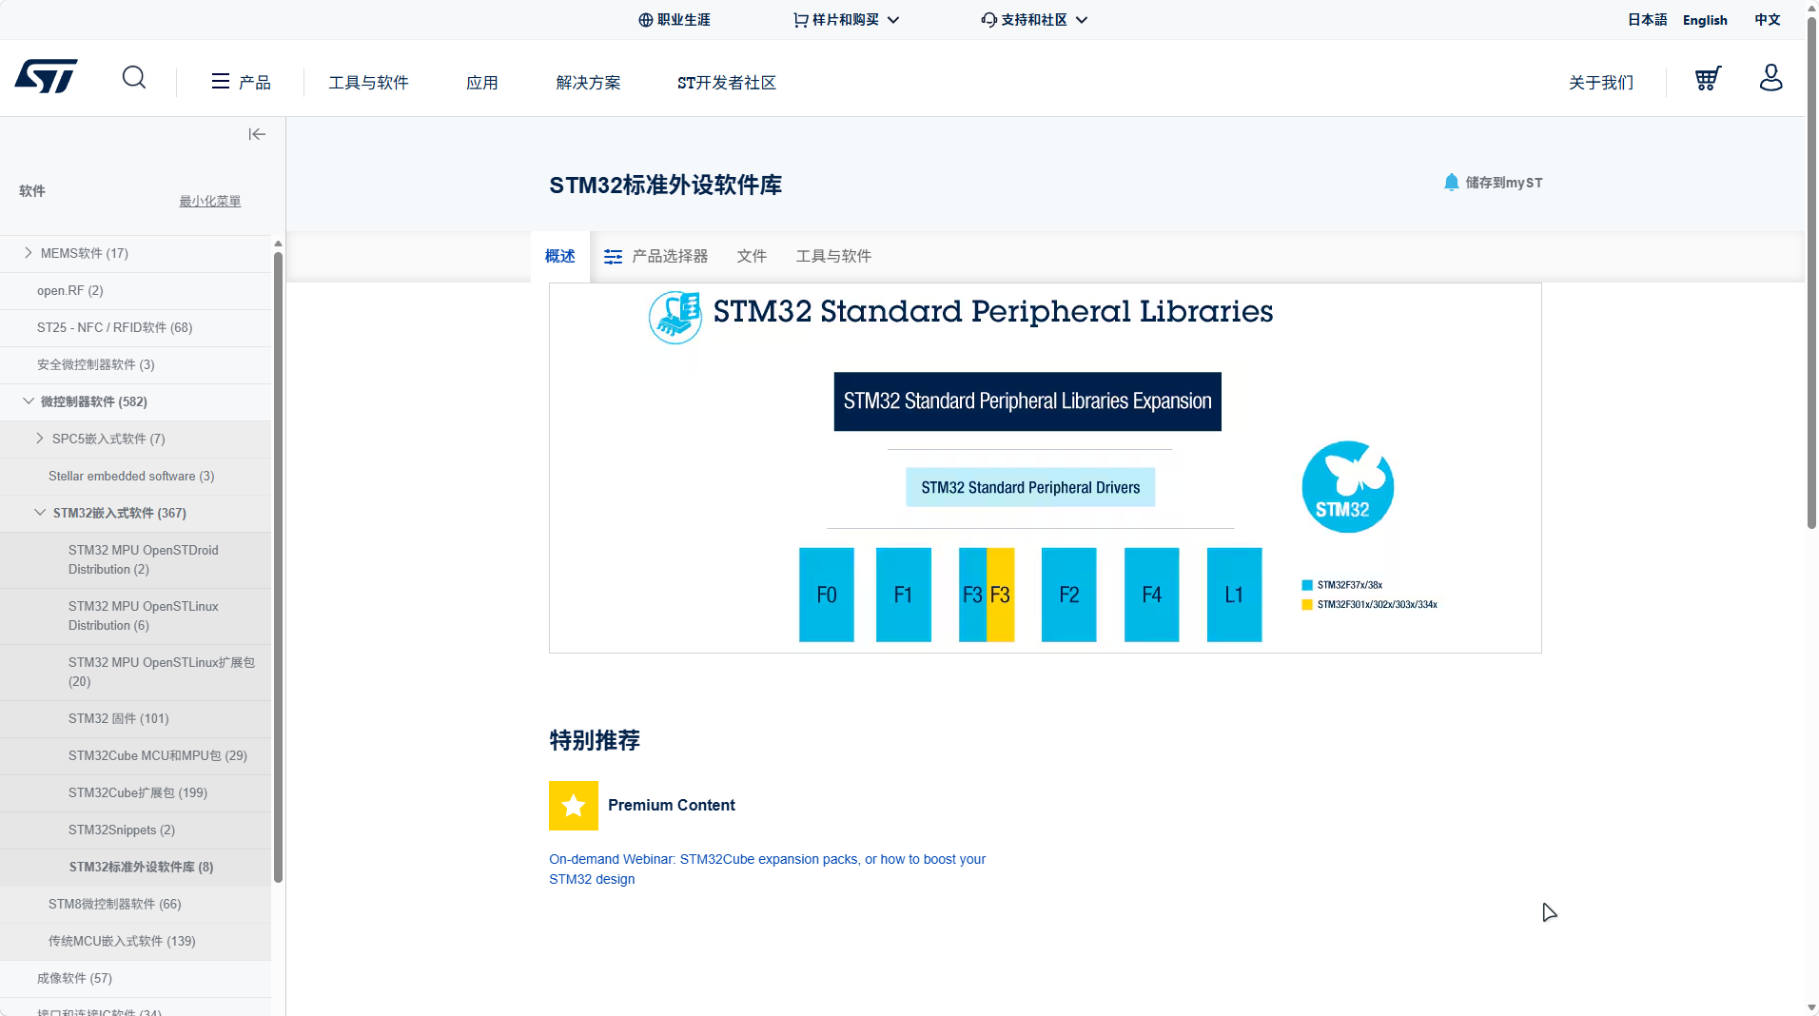
Task: Click the L1 series block
Action: point(1234,595)
